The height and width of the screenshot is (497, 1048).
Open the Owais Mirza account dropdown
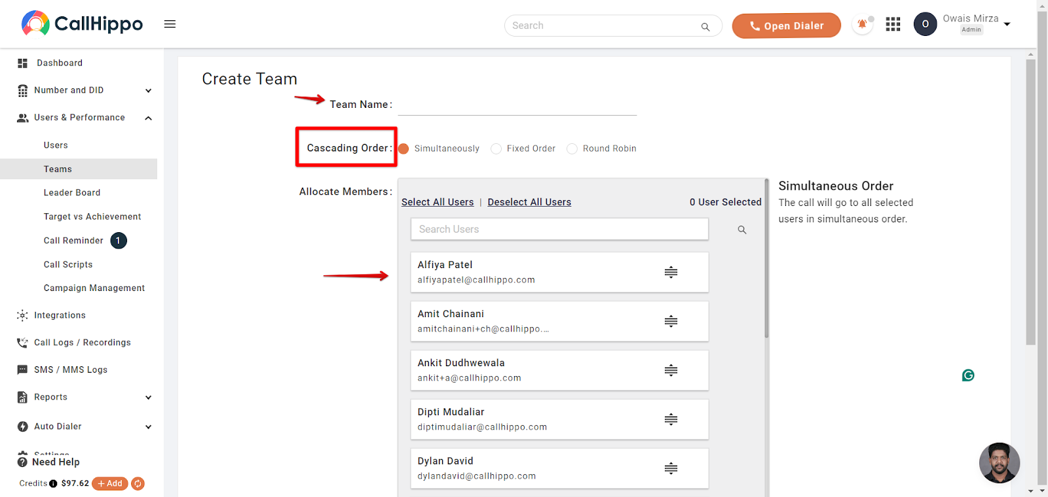(x=1007, y=24)
